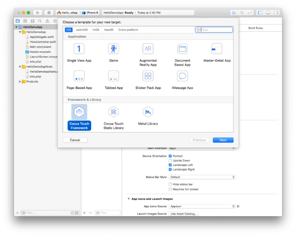Open the Project navigator folder icon

click(18, 21)
